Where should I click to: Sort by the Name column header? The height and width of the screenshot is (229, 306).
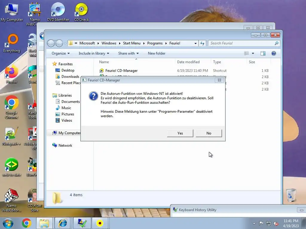click(136, 62)
